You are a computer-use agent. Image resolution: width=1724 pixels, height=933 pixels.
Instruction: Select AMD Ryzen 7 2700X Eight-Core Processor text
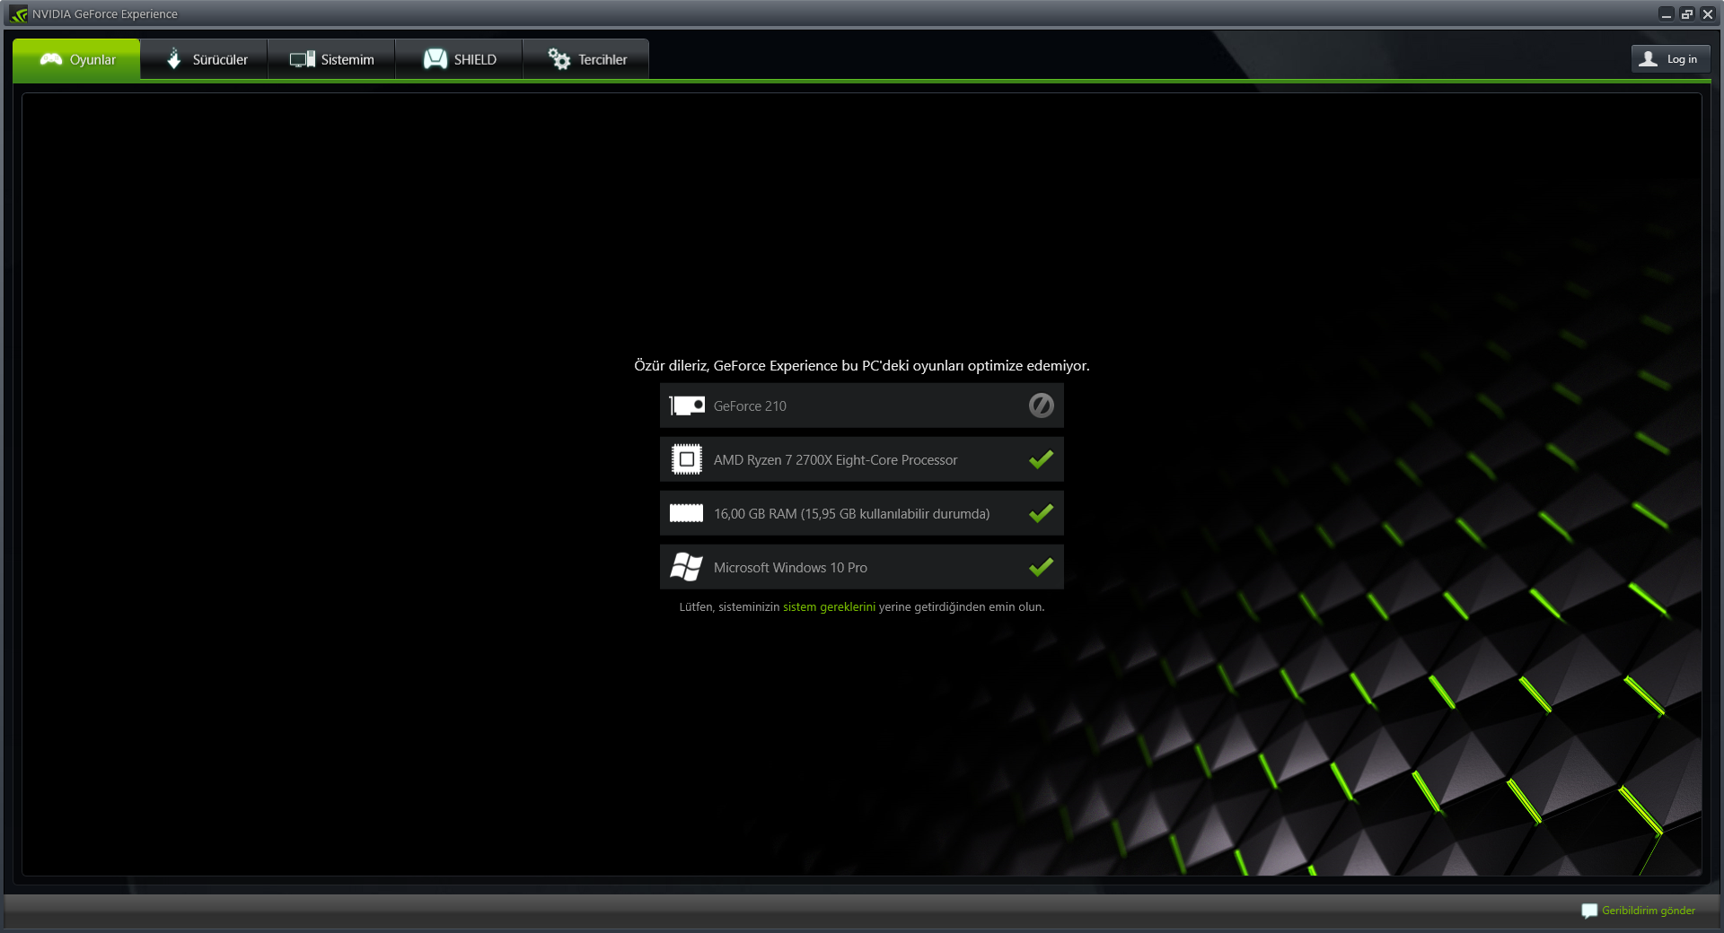tap(835, 460)
